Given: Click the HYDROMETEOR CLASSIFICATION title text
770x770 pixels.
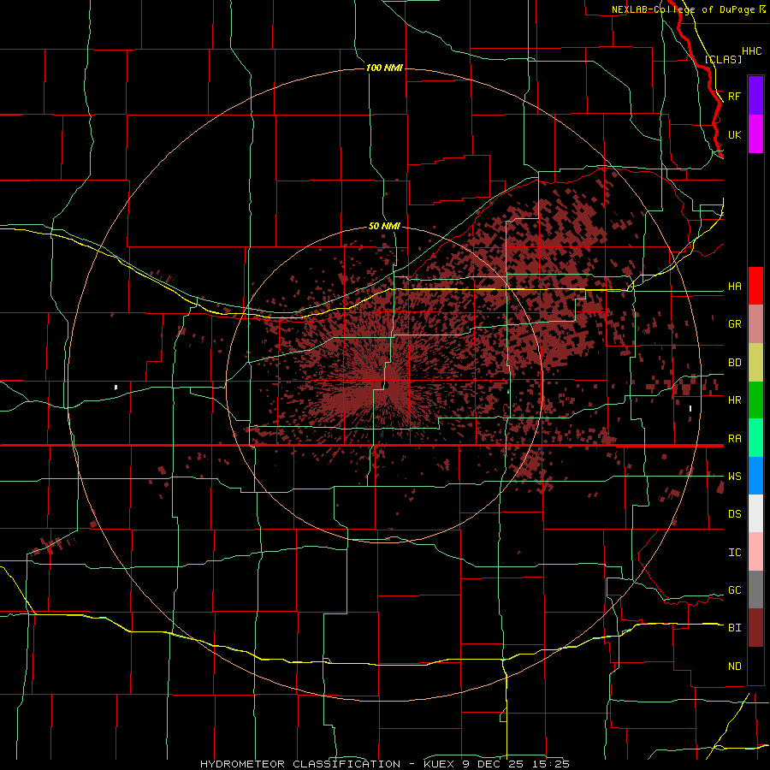Looking at the screenshot, I should tap(300, 764).
